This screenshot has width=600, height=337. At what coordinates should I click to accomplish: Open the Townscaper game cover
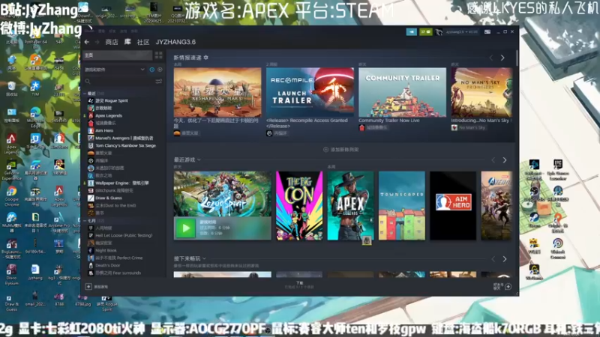tap(402, 205)
